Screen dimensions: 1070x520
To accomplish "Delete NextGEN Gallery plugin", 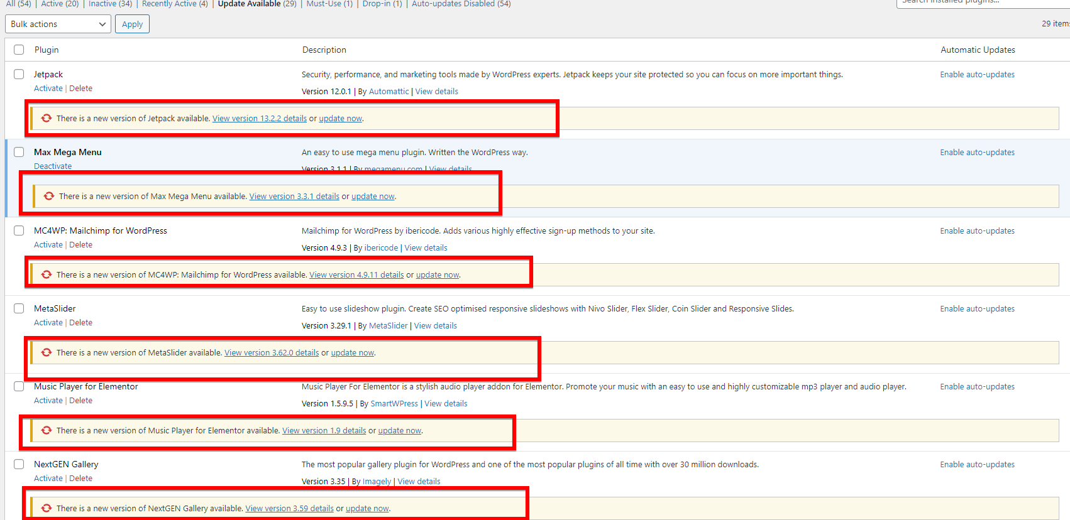I will tap(80, 479).
